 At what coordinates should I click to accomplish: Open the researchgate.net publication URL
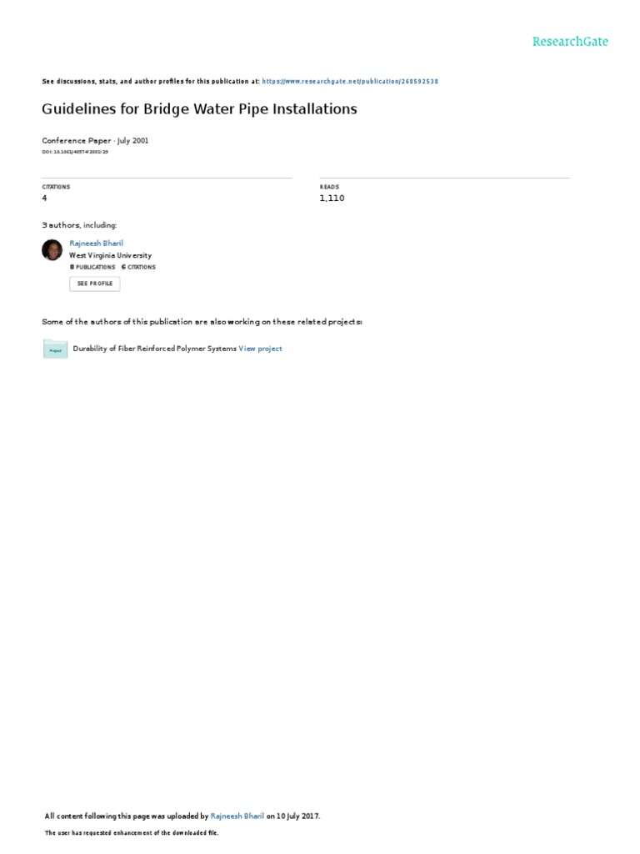pos(350,81)
